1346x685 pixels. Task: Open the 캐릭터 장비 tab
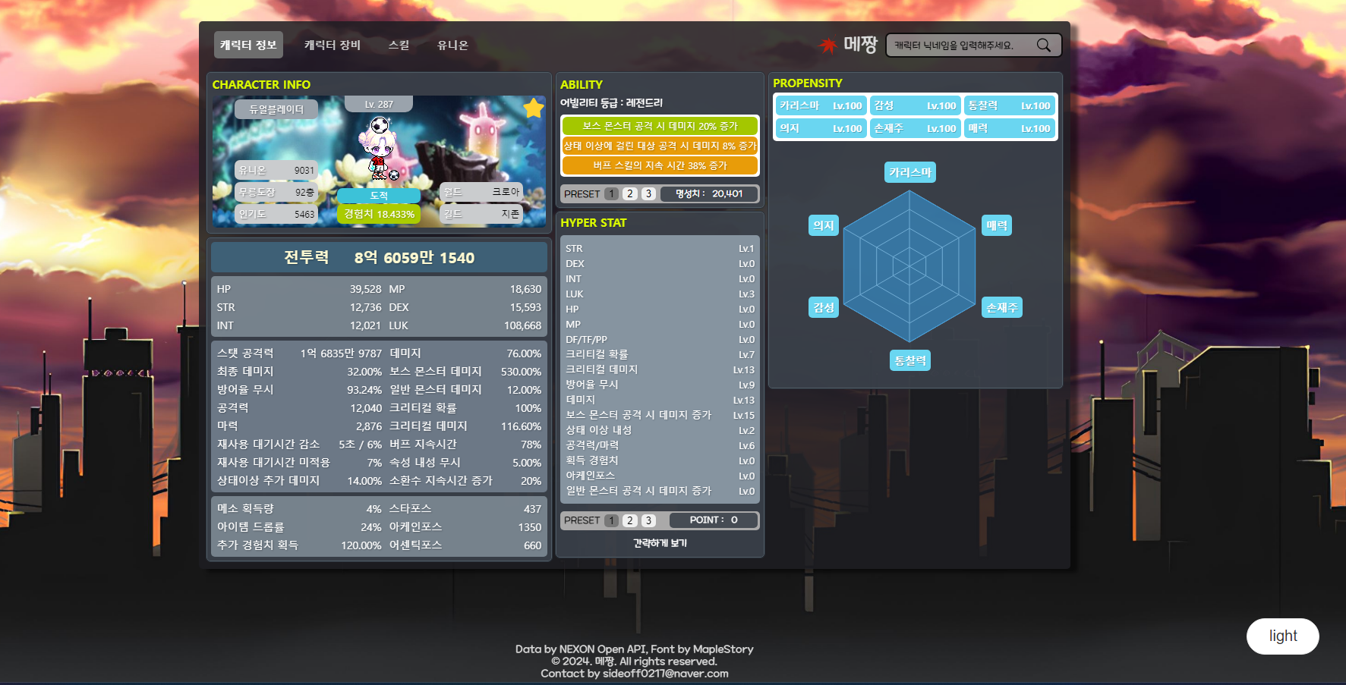[x=333, y=45]
